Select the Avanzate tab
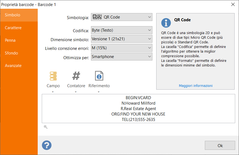 click(19, 66)
